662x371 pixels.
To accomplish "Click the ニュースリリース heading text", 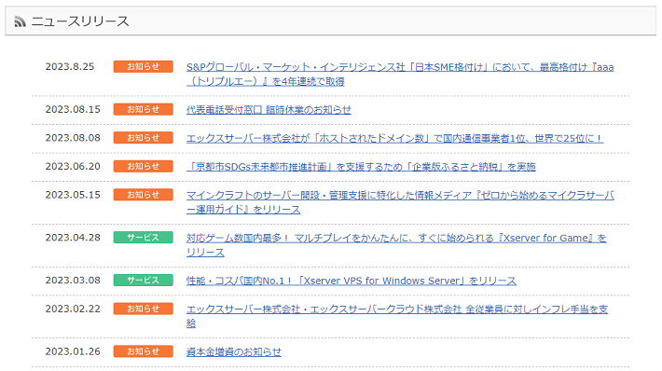I will [80, 21].
